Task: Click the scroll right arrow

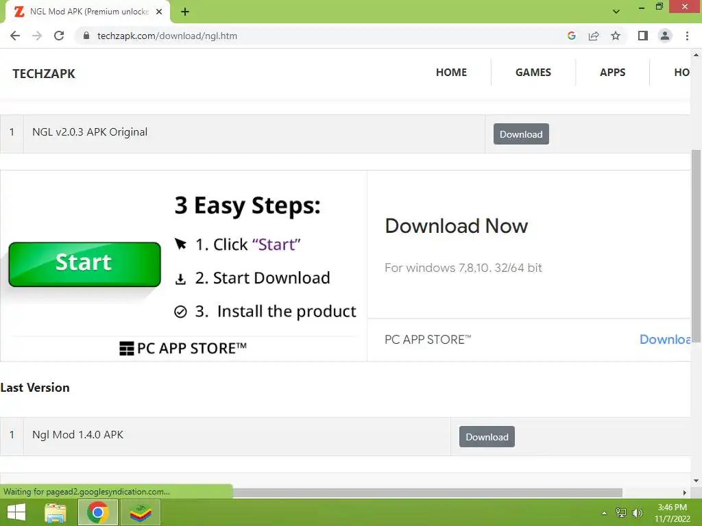Action: click(x=685, y=492)
